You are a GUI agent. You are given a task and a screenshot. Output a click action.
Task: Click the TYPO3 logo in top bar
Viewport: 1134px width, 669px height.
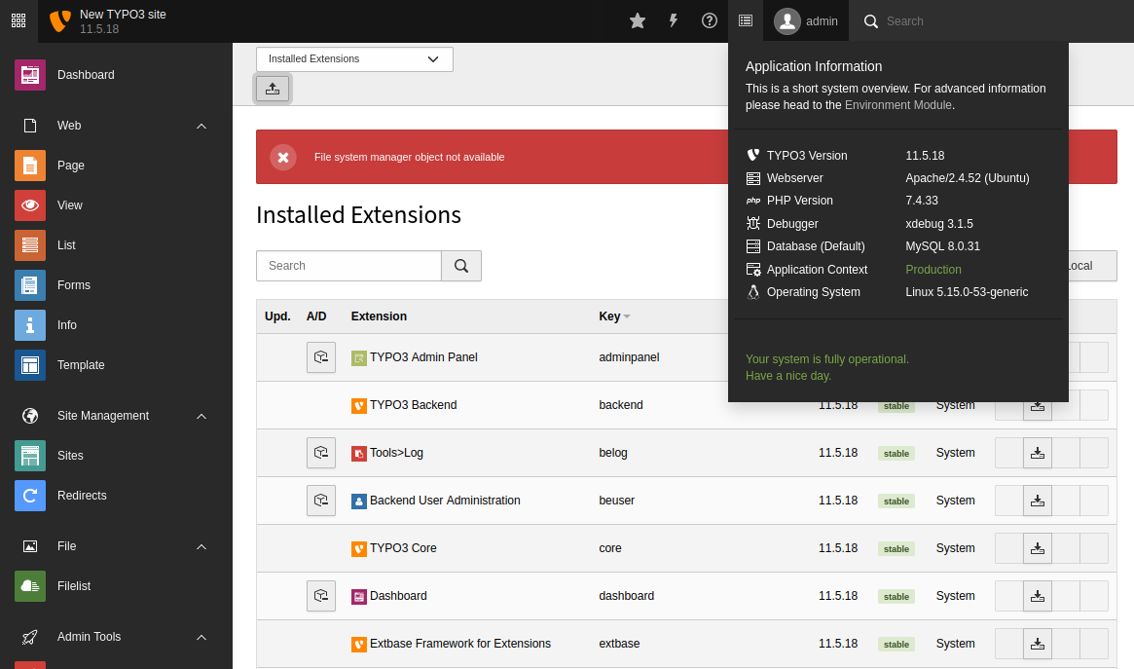(60, 21)
